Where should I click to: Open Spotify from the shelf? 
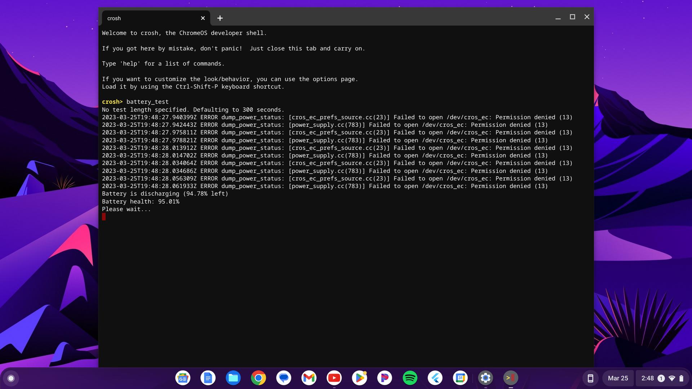tap(410, 378)
